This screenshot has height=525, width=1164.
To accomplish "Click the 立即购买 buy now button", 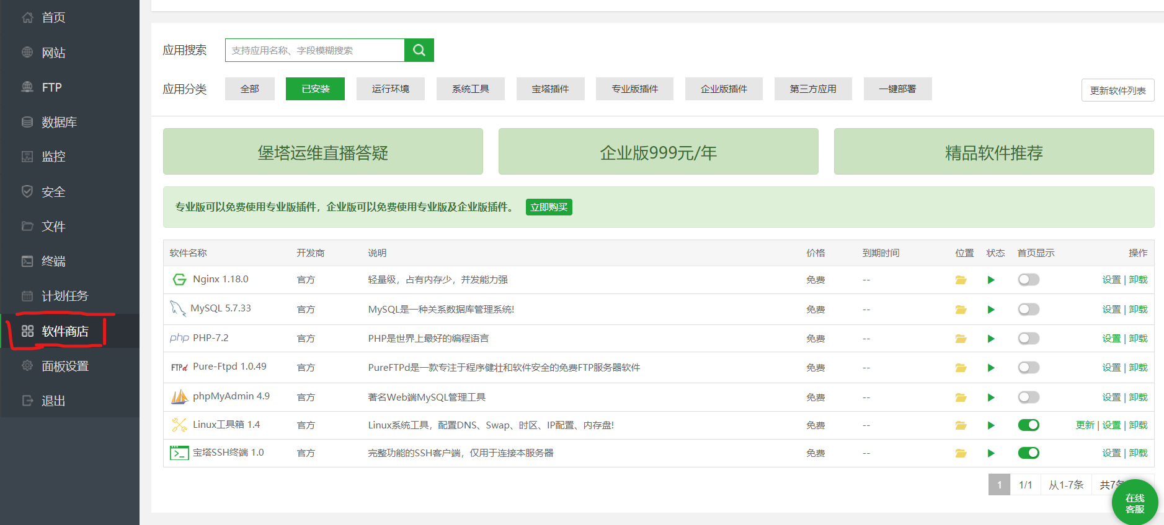I will point(549,207).
